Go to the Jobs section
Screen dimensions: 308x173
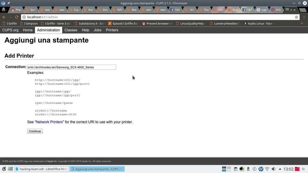point(98,30)
